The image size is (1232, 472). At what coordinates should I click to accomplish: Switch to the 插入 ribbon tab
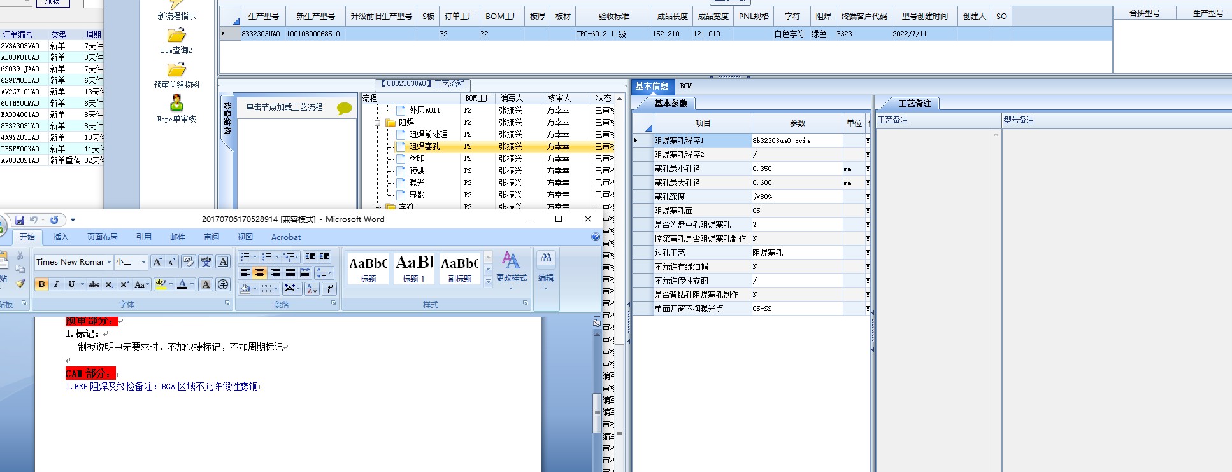tap(61, 237)
